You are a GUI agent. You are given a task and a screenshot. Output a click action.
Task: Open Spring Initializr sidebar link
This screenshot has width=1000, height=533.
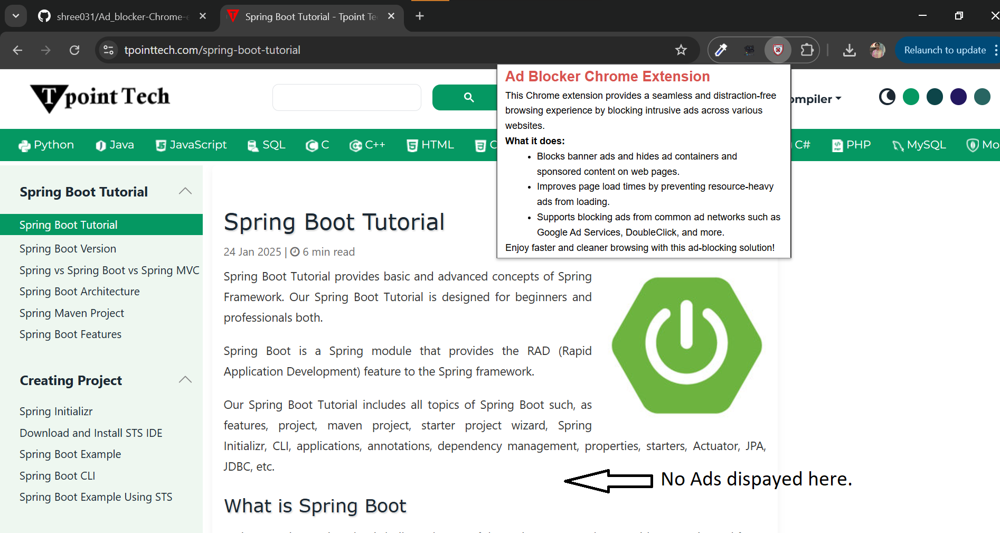click(56, 412)
